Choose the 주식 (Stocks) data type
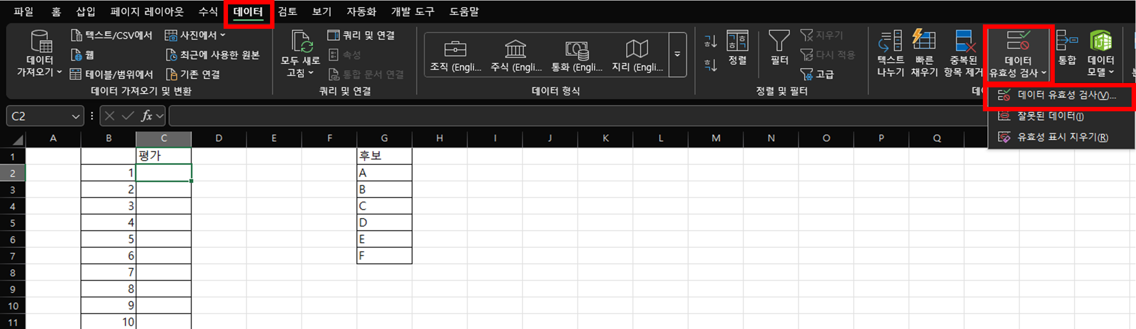Screen dimensions: 1136x329 click(516, 55)
